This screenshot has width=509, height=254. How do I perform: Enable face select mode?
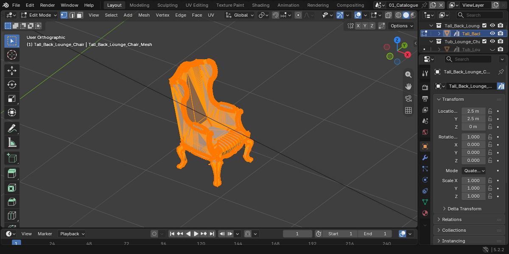point(80,15)
